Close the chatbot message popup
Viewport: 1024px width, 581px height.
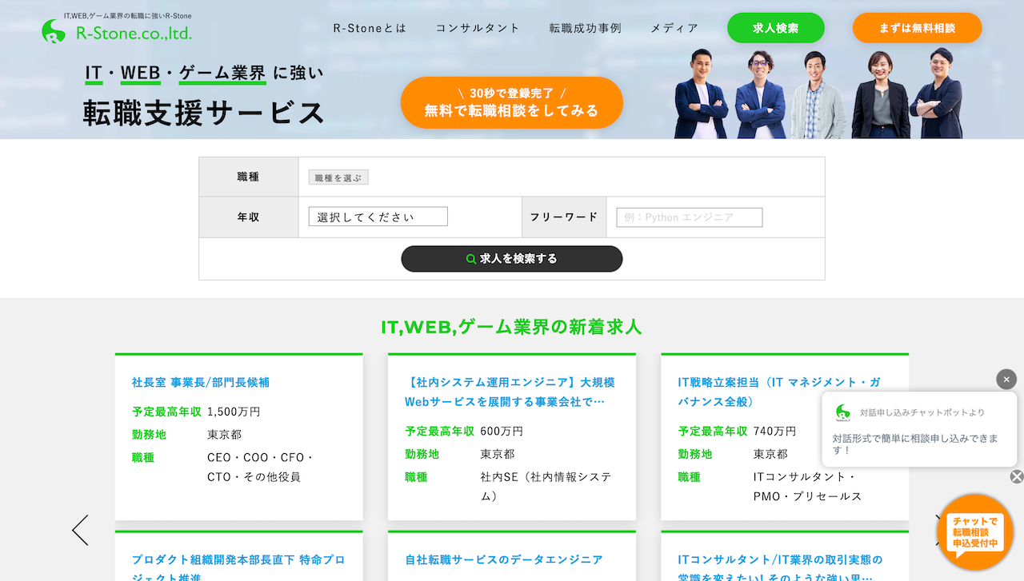click(x=1006, y=380)
